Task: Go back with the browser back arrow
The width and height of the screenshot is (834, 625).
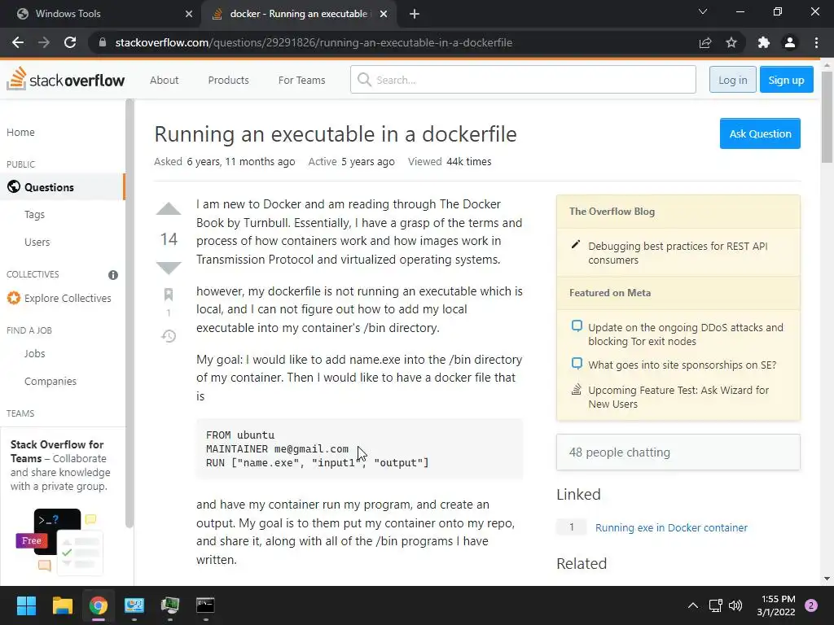Action: (18, 42)
